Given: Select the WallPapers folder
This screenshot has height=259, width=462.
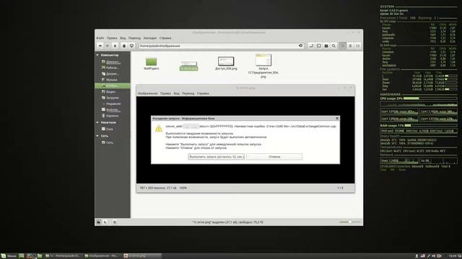Looking at the screenshot, I should tap(151, 63).
